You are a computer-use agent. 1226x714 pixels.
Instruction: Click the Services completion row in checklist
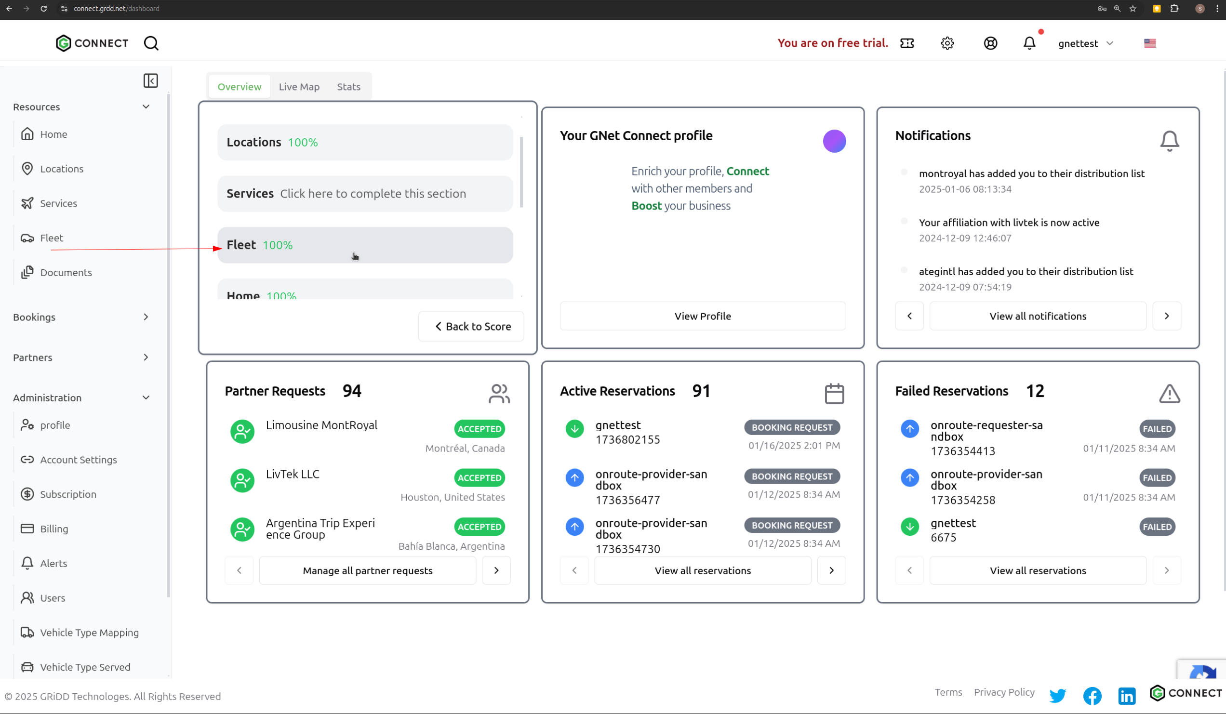(365, 194)
